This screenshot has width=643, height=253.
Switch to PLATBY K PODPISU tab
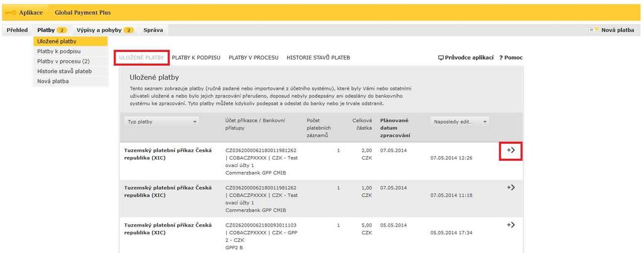196,58
